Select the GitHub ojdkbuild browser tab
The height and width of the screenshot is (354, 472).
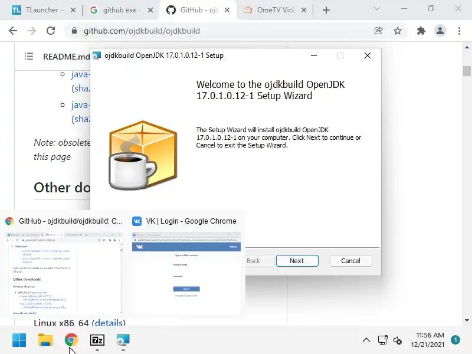point(198,10)
